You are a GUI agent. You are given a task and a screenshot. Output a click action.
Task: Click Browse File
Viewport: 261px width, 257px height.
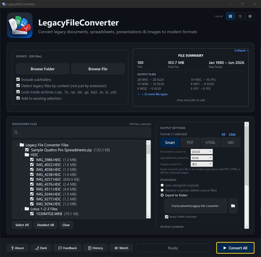point(98,69)
